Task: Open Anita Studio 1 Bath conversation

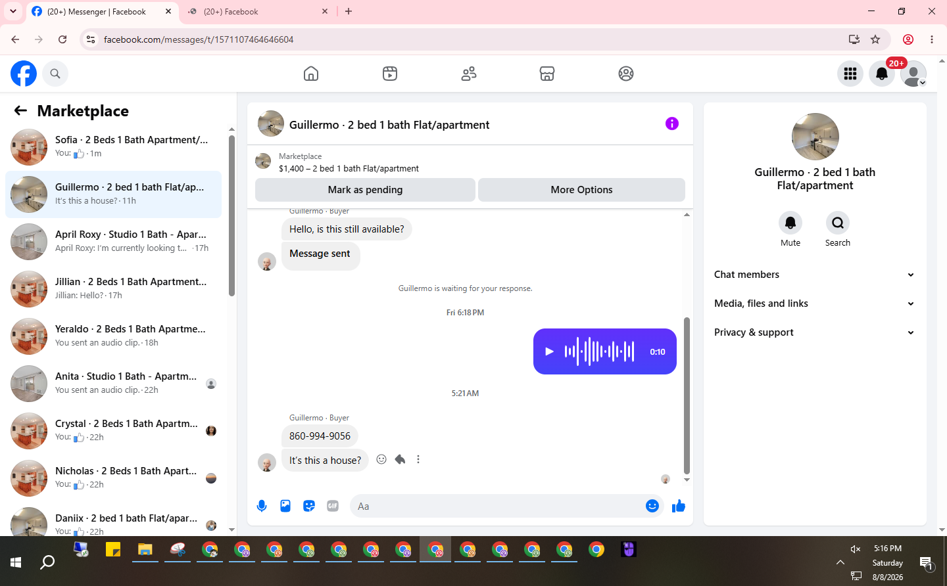Action: point(113,384)
